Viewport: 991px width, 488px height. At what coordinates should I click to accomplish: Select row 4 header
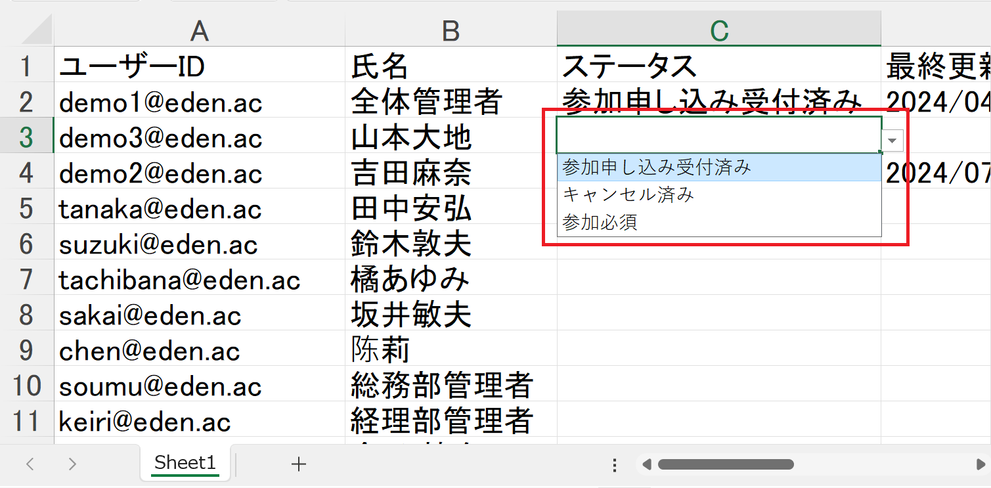(x=27, y=171)
